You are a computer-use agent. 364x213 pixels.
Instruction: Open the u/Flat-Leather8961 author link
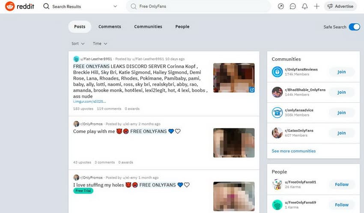coord(96,59)
